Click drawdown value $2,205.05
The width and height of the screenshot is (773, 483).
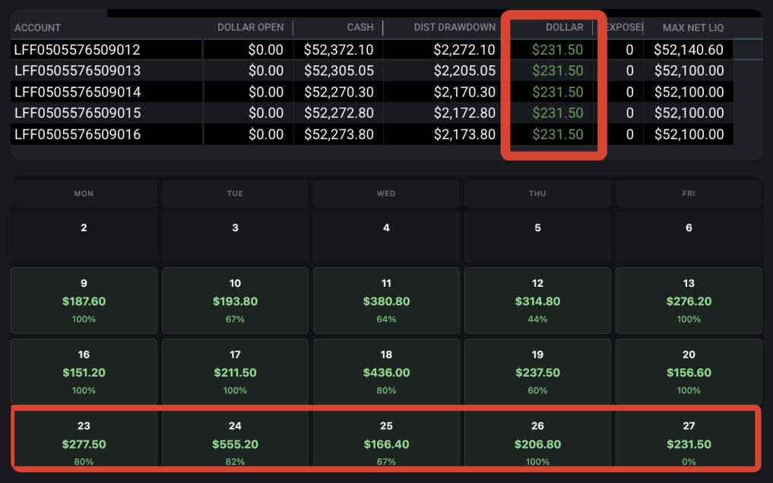click(x=464, y=71)
